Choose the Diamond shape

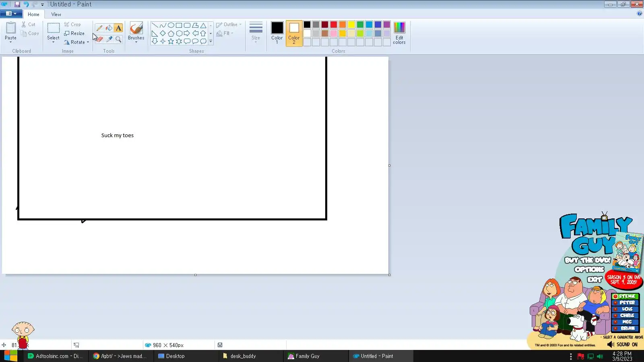[163, 33]
